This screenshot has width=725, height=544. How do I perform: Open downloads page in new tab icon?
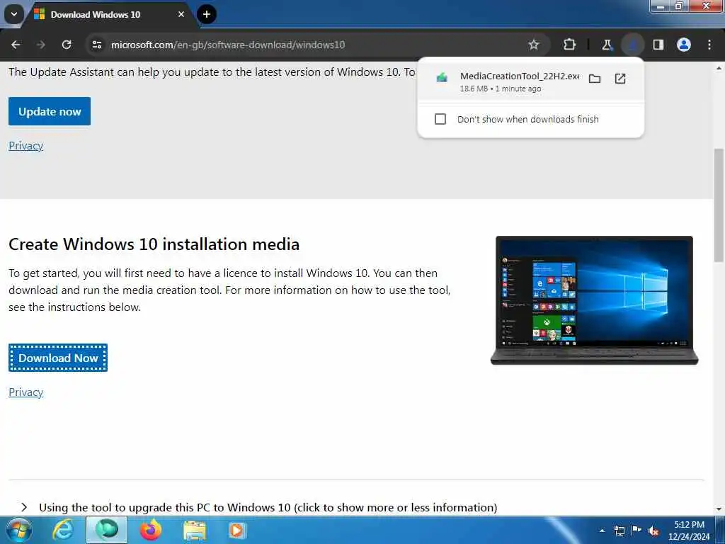pos(620,79)
